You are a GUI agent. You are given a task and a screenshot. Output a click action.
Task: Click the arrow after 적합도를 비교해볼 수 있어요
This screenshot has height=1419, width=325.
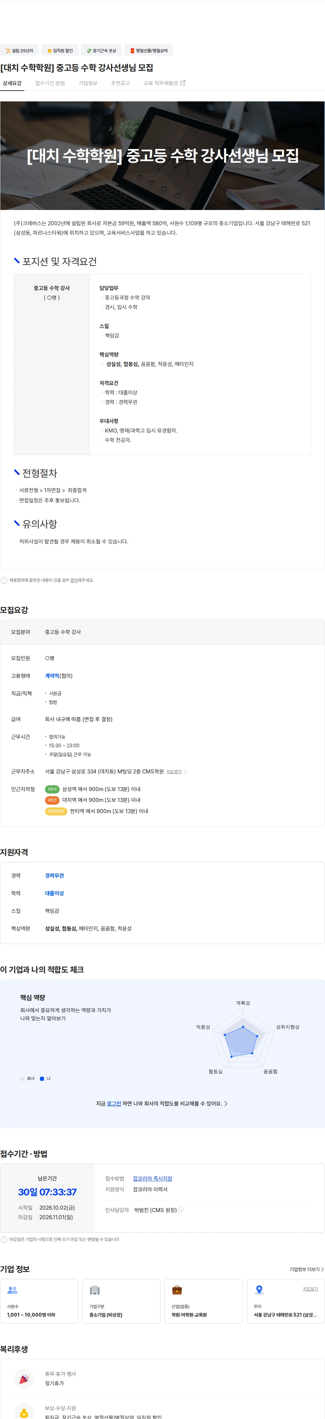pos(226,1104)
